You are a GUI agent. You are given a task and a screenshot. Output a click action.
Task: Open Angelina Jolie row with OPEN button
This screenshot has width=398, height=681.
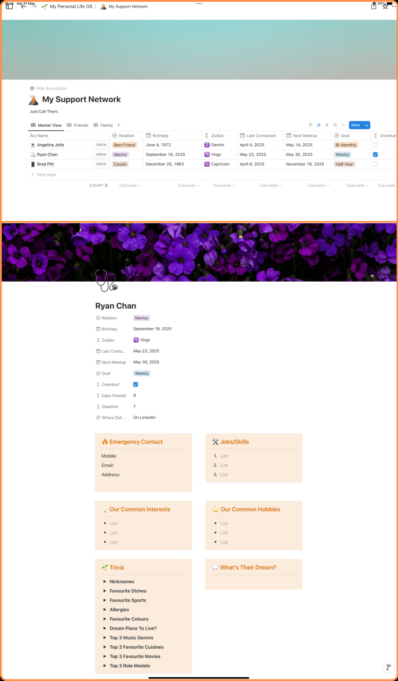pyautogui.click(x=101, y=145)
